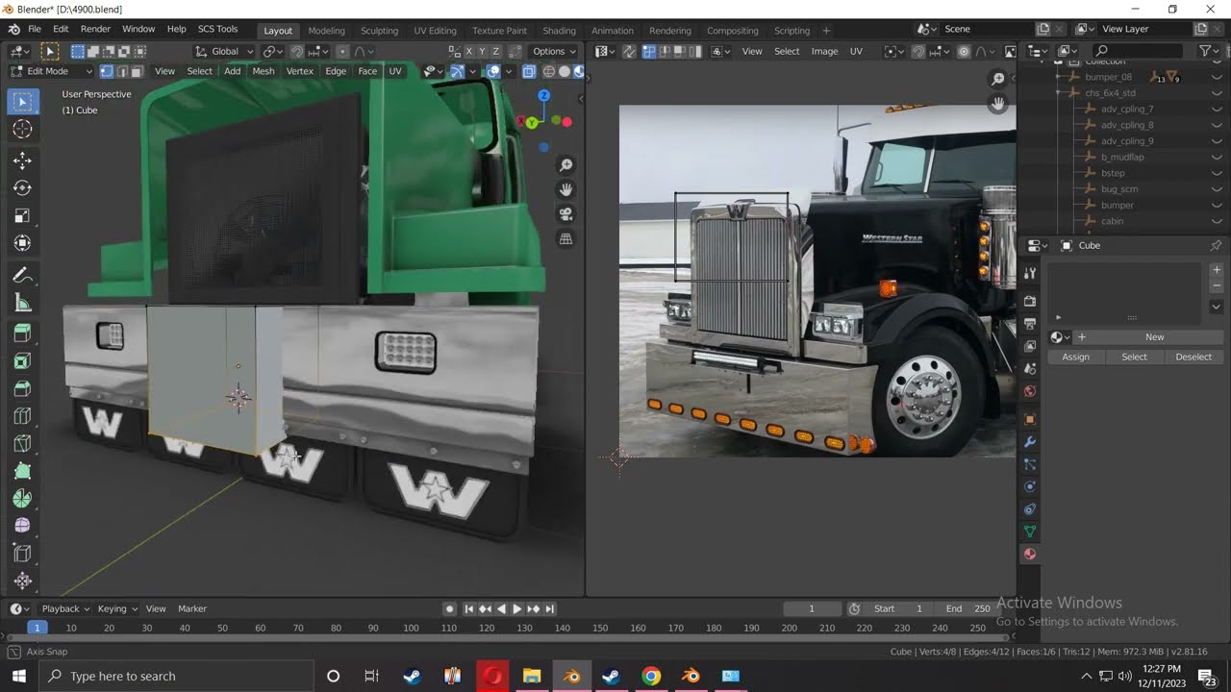
Task: Open the Object Data green triangle tab
Action: pyautogui.click(x=1030, y=531)
